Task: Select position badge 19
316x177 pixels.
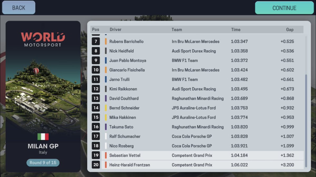Action: [96, 155]
